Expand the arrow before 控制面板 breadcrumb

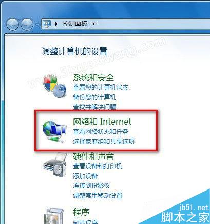pos(56,24)
